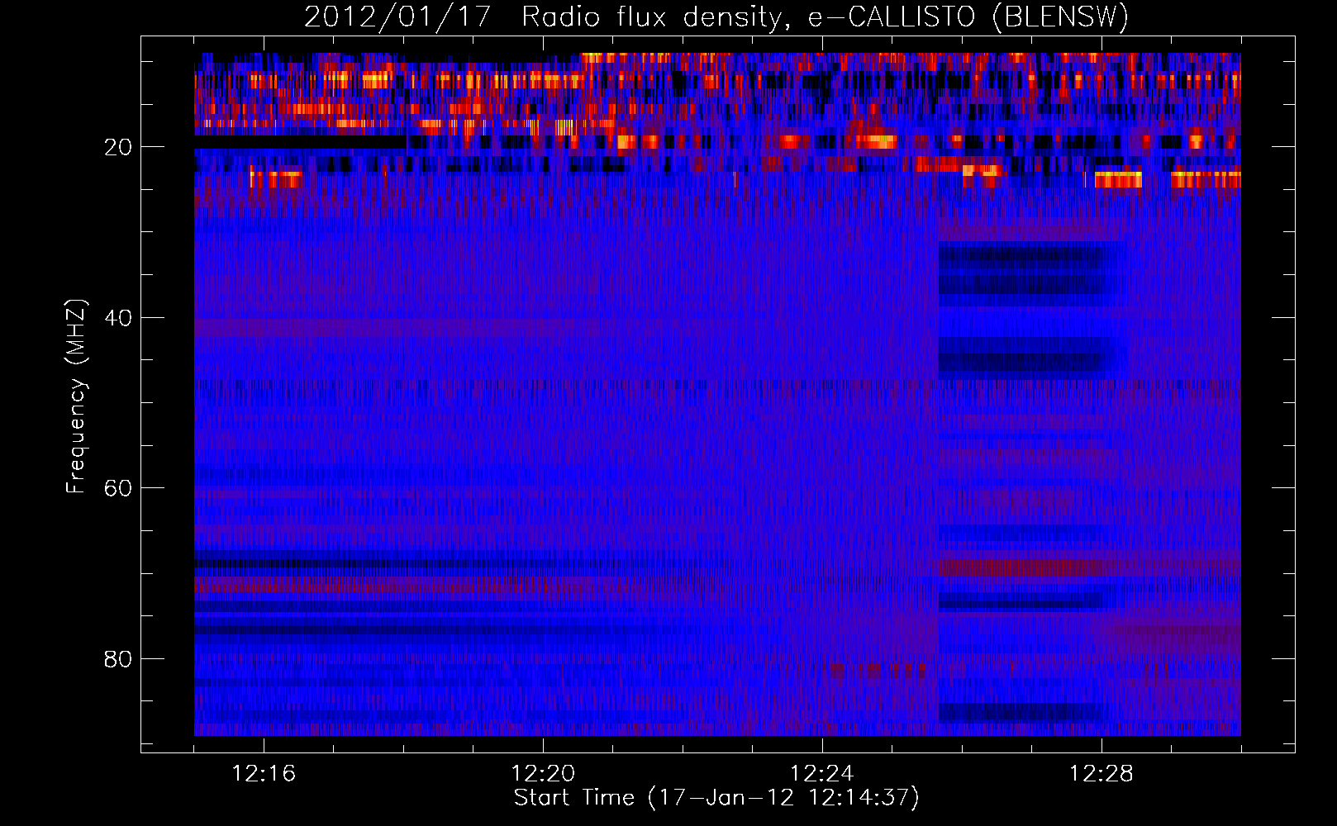The width and height of the screenshot is (1337, 826).
Task: Click the 12:24 time tick label
Action: [x=822, y=774]
